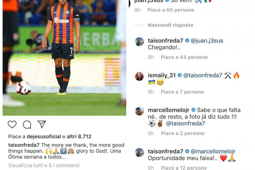This screenshot has width=255, height=170.
Task: View Piace a 44 persone likes
Action: click(184, 57)
